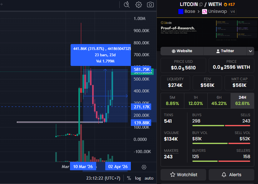
Task: Click the 271.17K price axis label
Action: coord(141,107)
